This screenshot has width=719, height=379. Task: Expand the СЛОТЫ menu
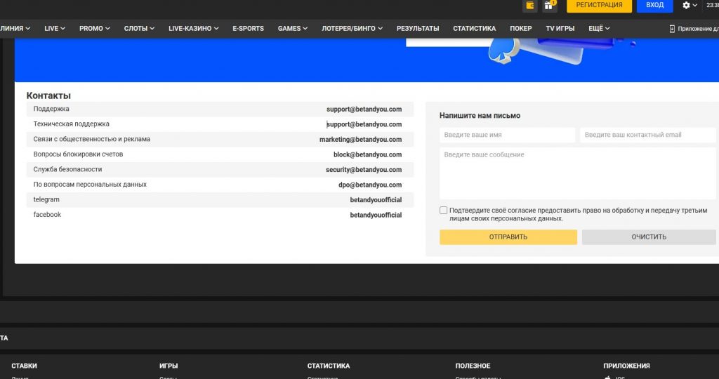[x=139, y=28]
